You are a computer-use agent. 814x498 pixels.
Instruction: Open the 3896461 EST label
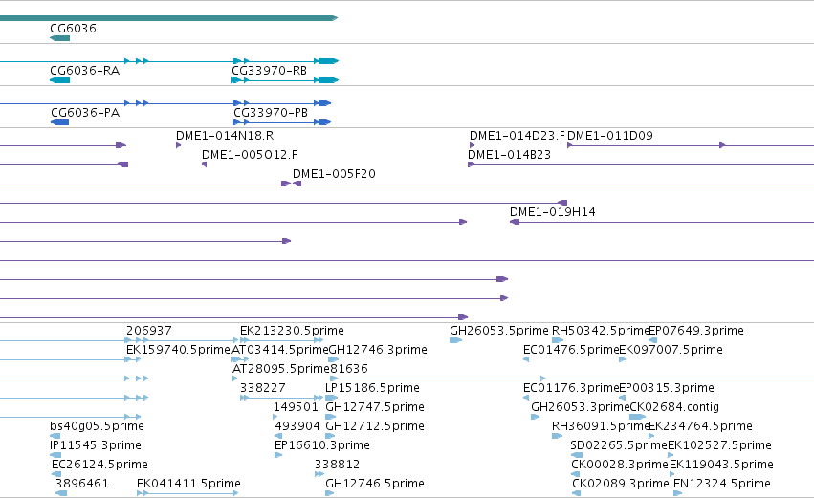[82, 484]
